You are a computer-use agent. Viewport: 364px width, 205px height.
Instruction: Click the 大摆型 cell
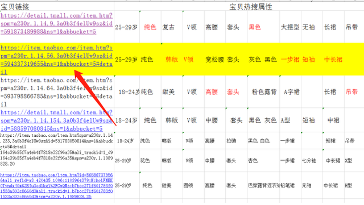coord(290,27)
